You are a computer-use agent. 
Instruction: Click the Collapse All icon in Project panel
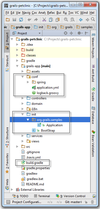coord(71,33)
